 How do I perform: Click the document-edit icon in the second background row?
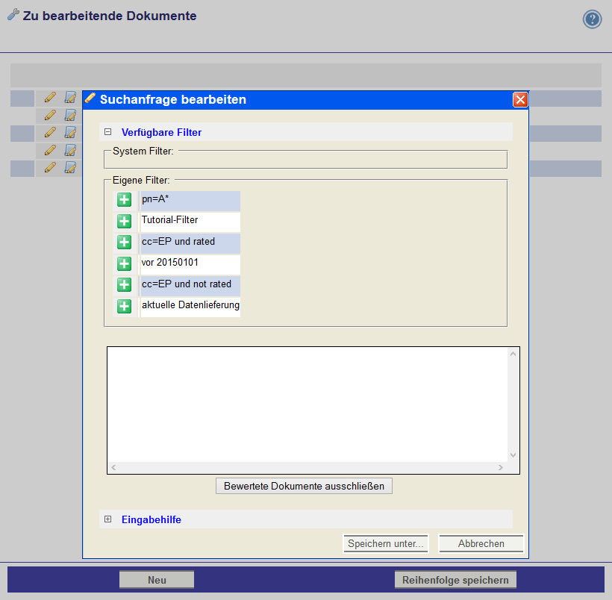(x=70, y=115)
